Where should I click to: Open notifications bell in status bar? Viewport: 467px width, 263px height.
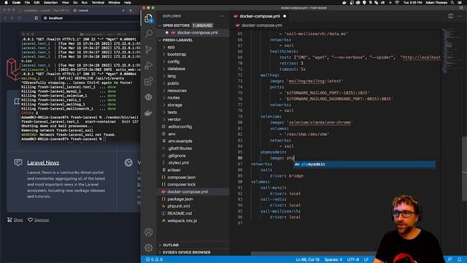point(460,259)
